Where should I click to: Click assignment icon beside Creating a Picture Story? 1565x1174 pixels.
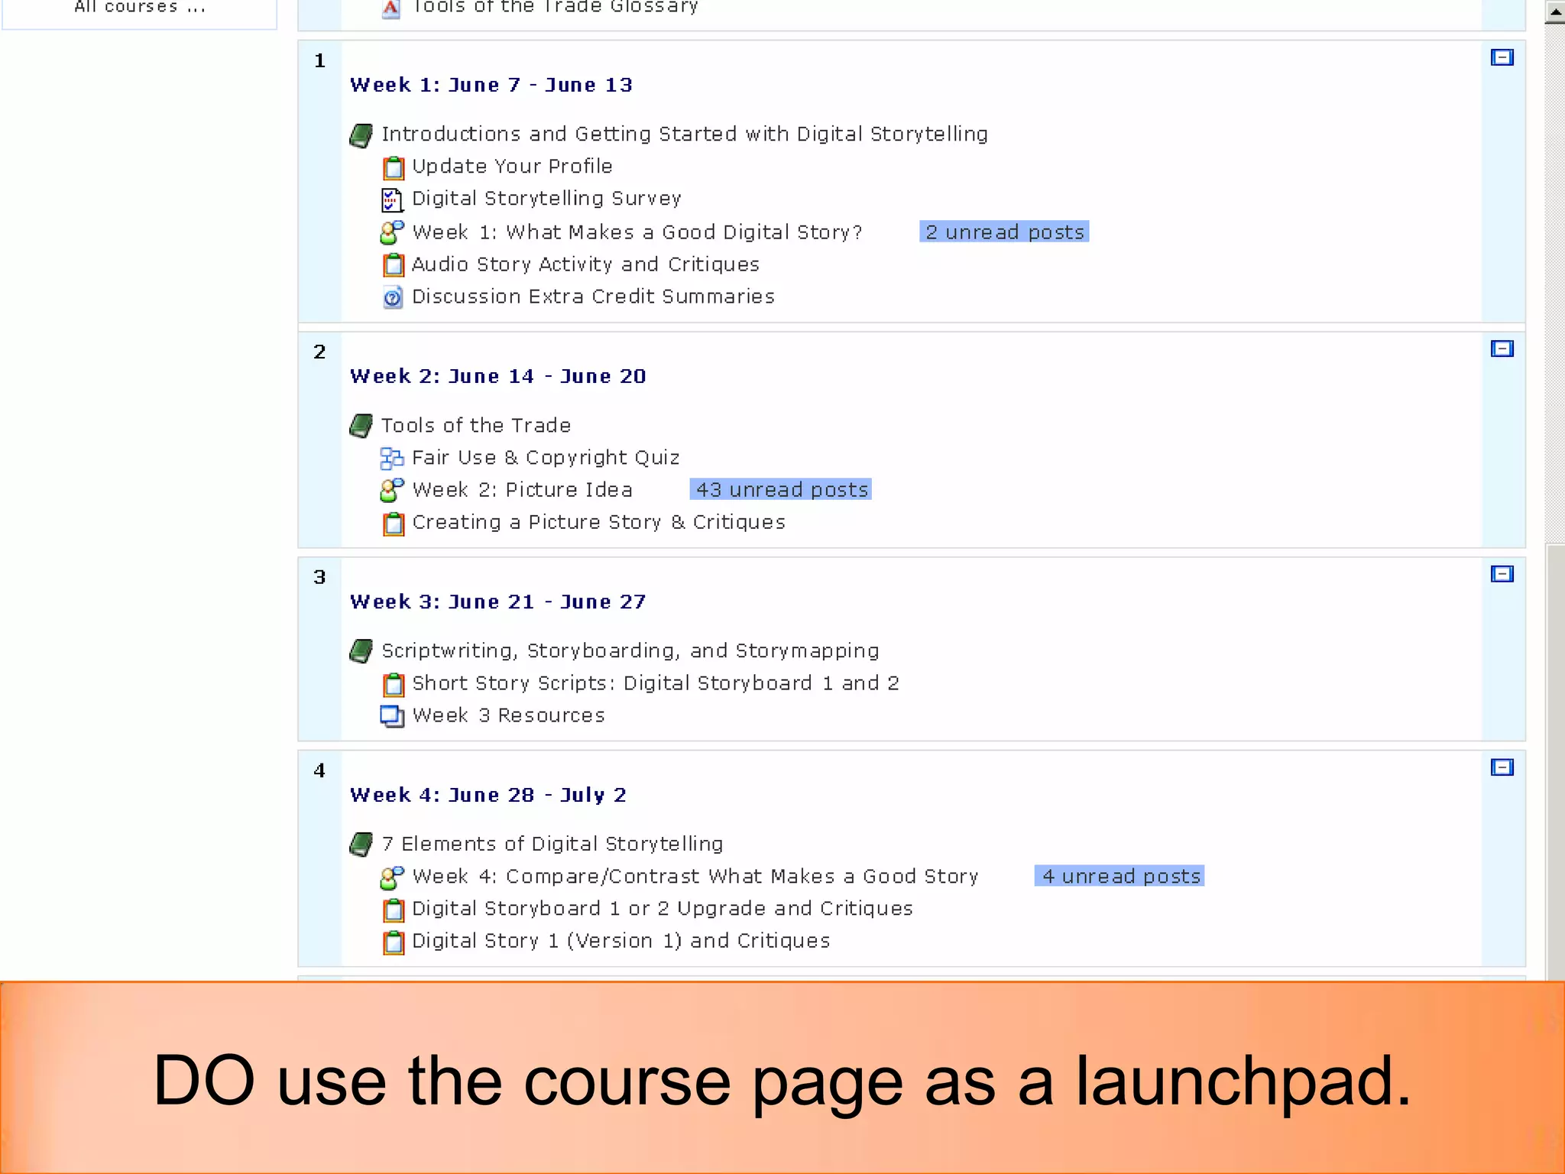[393, 523]
